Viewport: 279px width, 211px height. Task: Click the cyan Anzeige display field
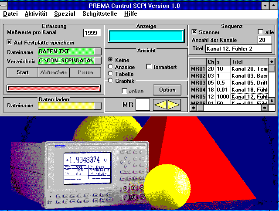(x=146, y=36)
